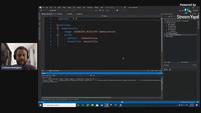Click the version '3.4' line

68,19
